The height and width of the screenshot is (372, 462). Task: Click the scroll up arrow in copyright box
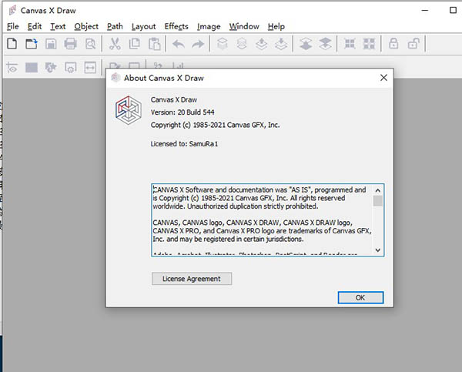pos(378,190)
